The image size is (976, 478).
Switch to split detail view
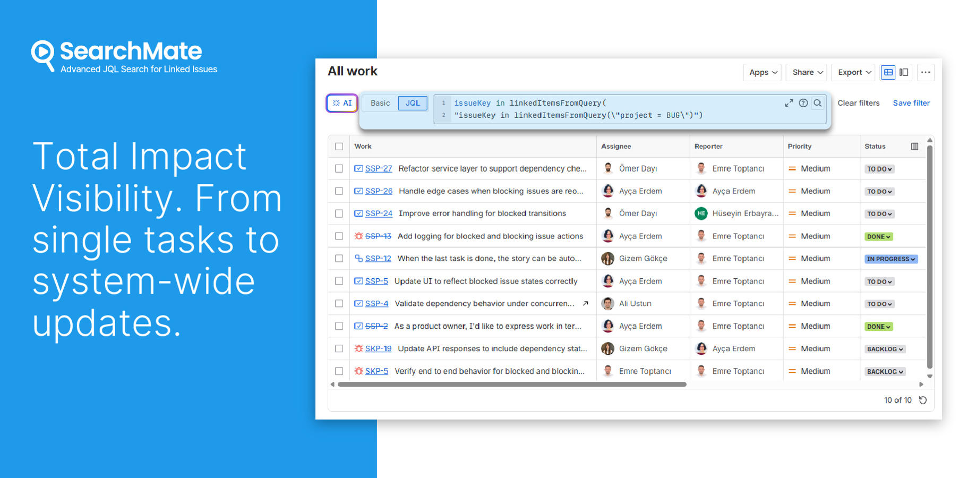pyautogui.click(x=904, y=72)
